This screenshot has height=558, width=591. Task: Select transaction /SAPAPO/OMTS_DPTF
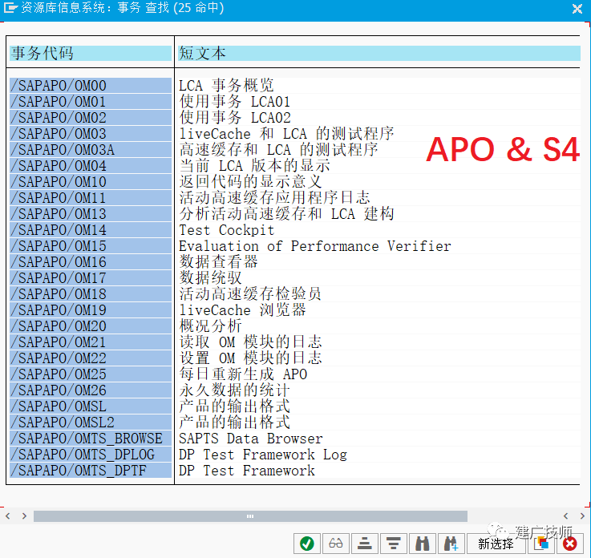[x=91, y=471]
